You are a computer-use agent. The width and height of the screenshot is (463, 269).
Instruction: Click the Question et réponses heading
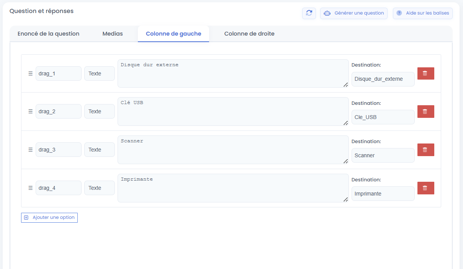41,11
